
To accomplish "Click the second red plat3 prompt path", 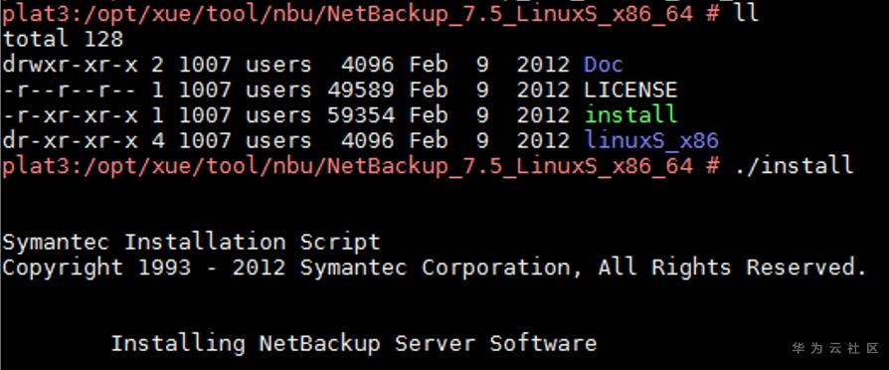I will [348, 166].
